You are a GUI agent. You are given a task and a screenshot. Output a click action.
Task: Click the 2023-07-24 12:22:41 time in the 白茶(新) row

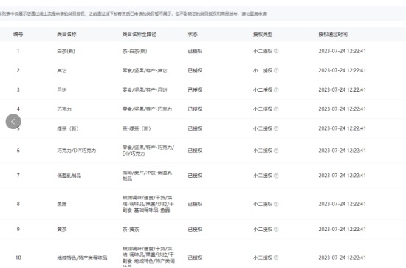342,51
